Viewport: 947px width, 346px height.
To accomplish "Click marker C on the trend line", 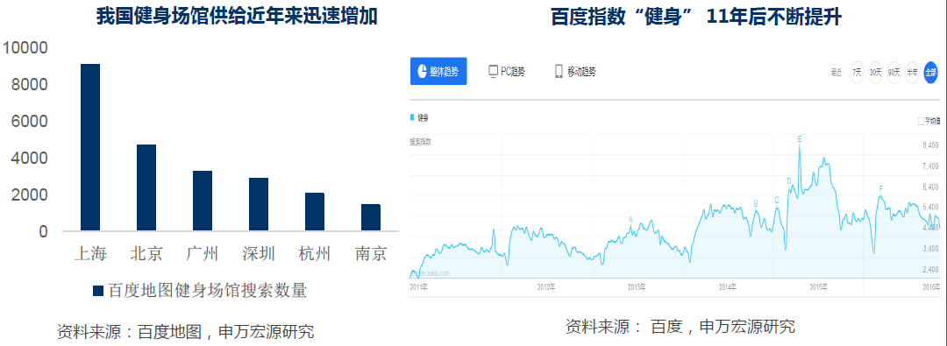I will click(777, 200).
